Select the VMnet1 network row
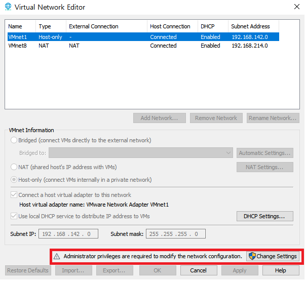This screenshot has height=281, width=305. point(143,37)
